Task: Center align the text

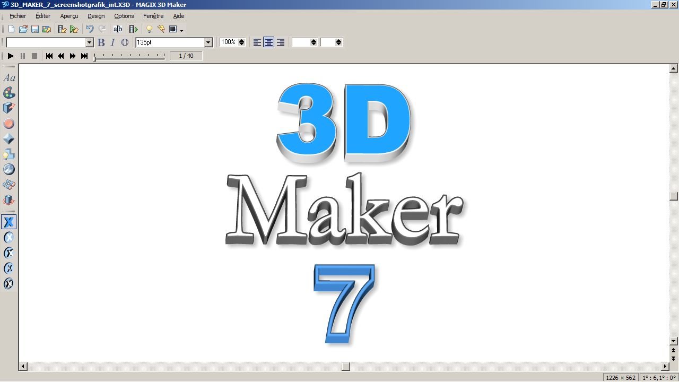Action: pos(269,42)
